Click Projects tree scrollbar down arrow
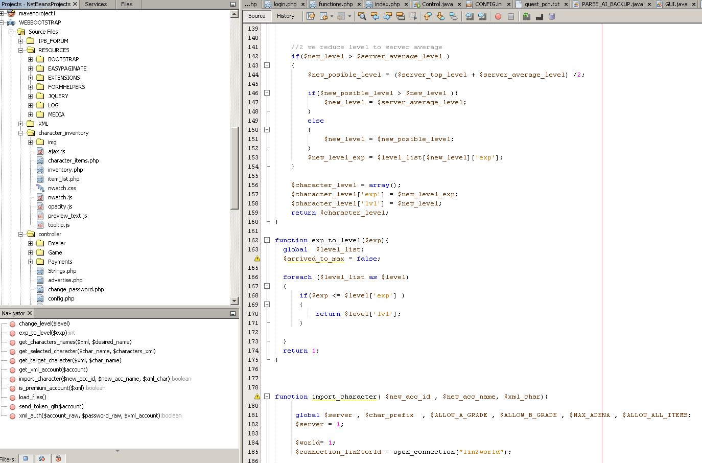 tap(235, 301)
